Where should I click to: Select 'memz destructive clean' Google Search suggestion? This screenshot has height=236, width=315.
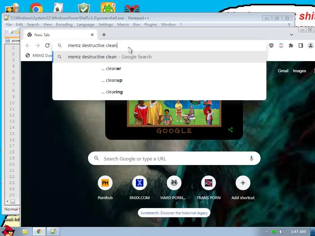pyautogui.click(x=159, y=57)
